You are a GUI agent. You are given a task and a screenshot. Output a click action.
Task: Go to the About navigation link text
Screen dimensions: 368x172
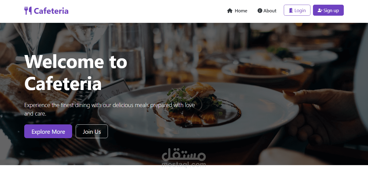270,11
